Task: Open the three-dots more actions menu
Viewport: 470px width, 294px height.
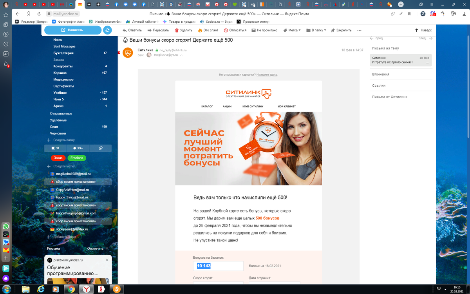Action: coord(359,30)
